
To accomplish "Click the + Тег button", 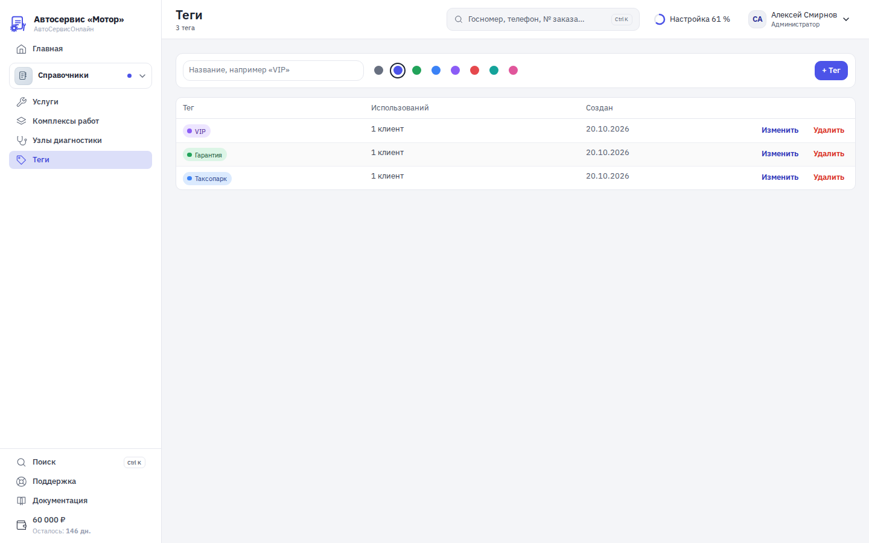I will (x=831, y=71).
